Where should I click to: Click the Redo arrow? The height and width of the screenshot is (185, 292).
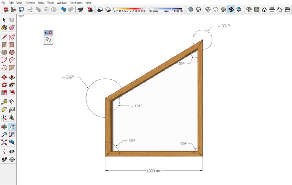click(x=71, y=10)
